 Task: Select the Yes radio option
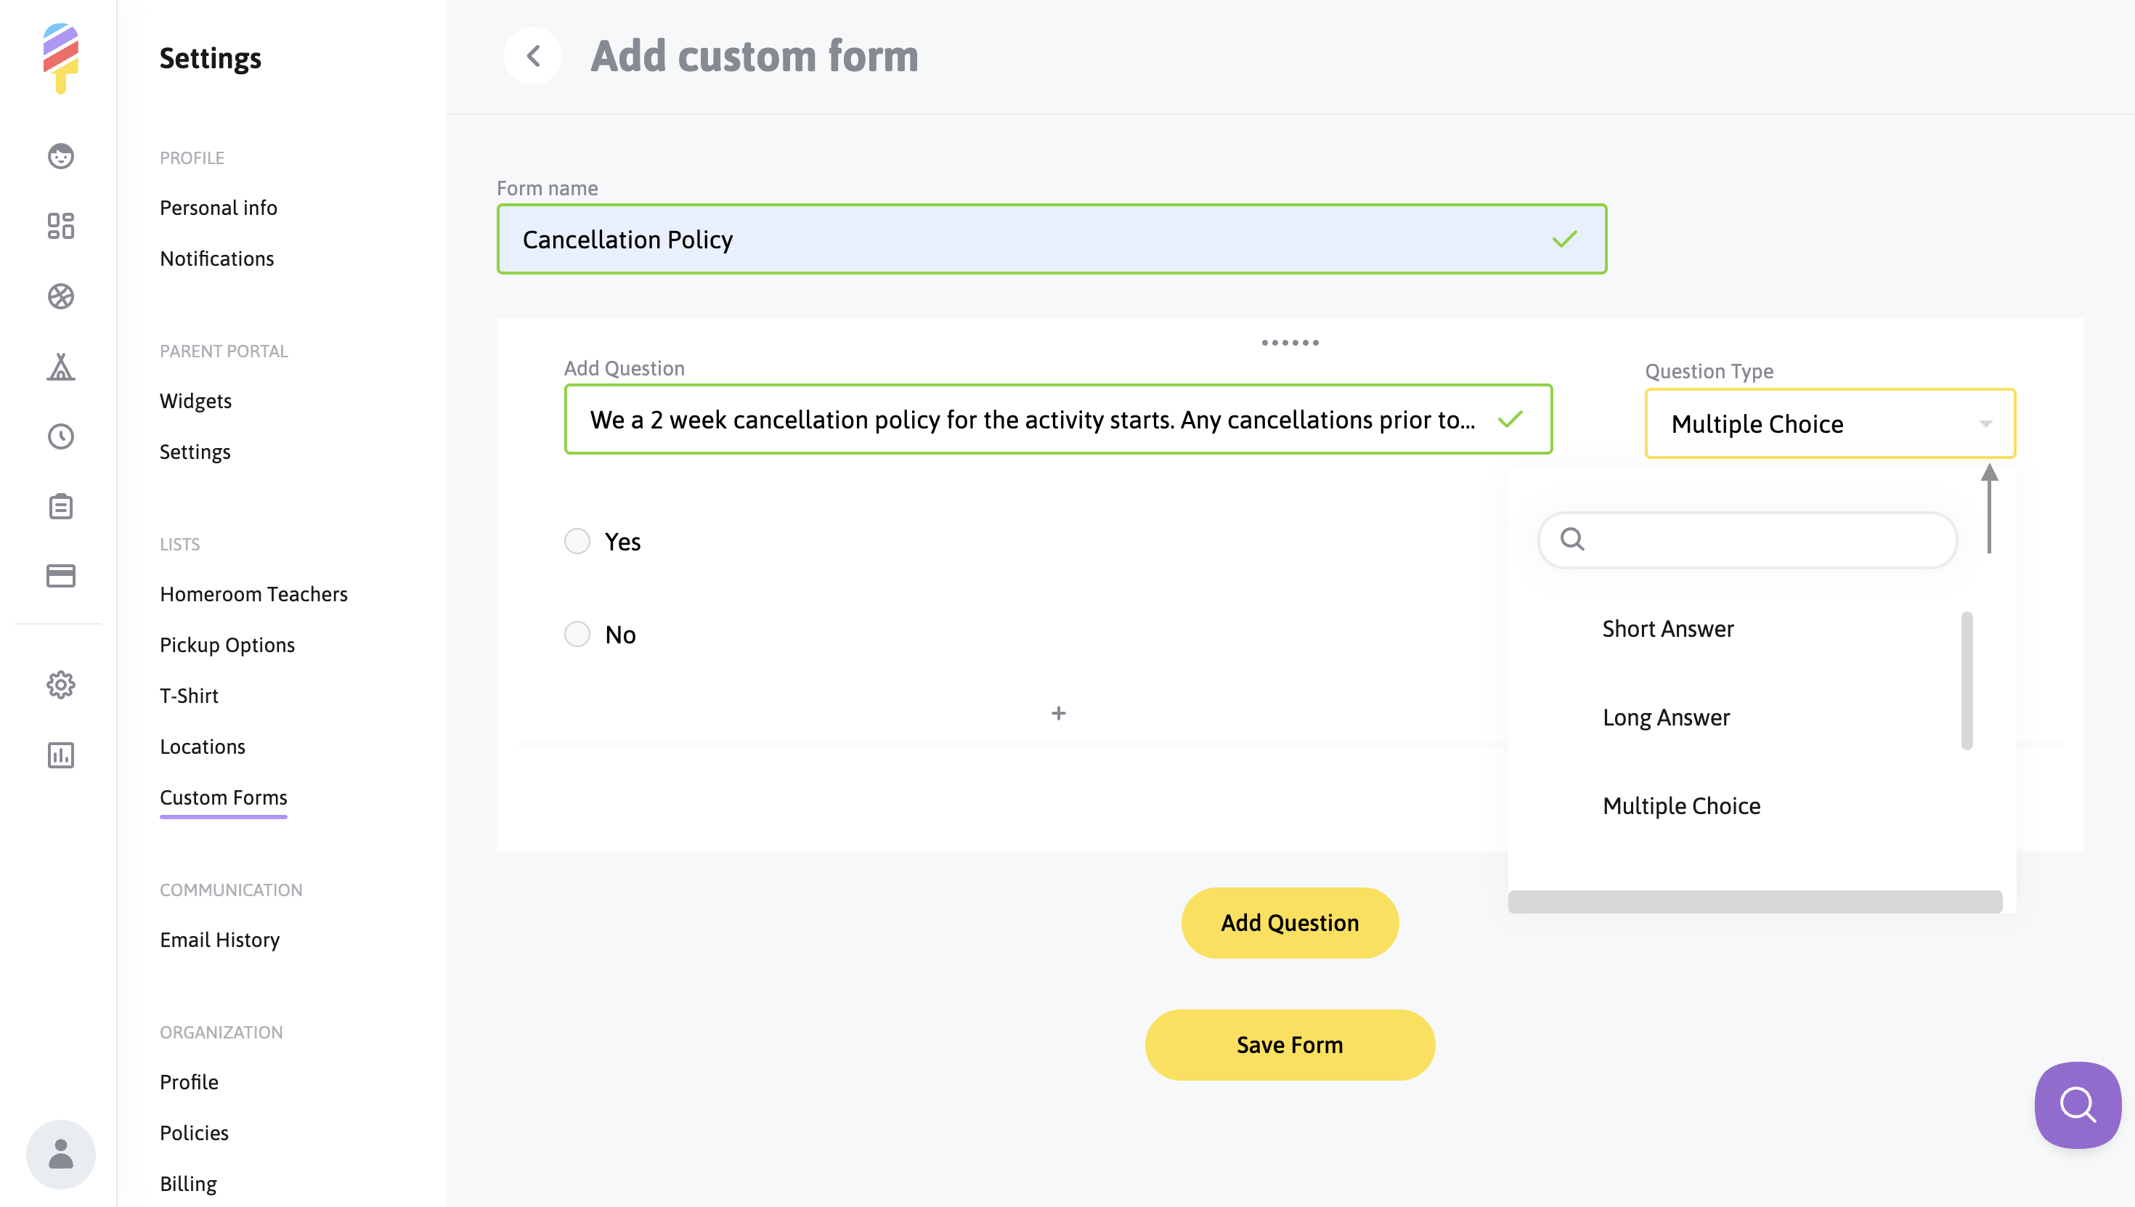click(577, 541)
